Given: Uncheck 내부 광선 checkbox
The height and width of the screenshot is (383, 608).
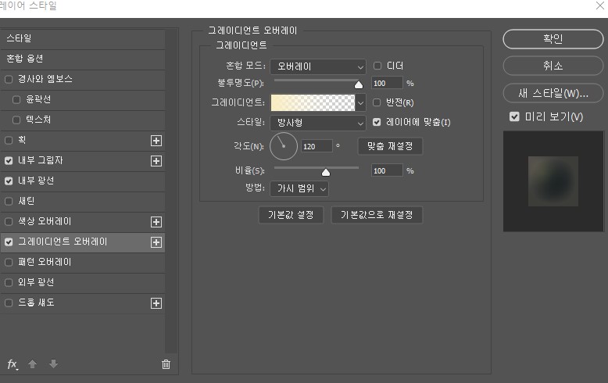Looking at the screenshot, I should 9,181.
